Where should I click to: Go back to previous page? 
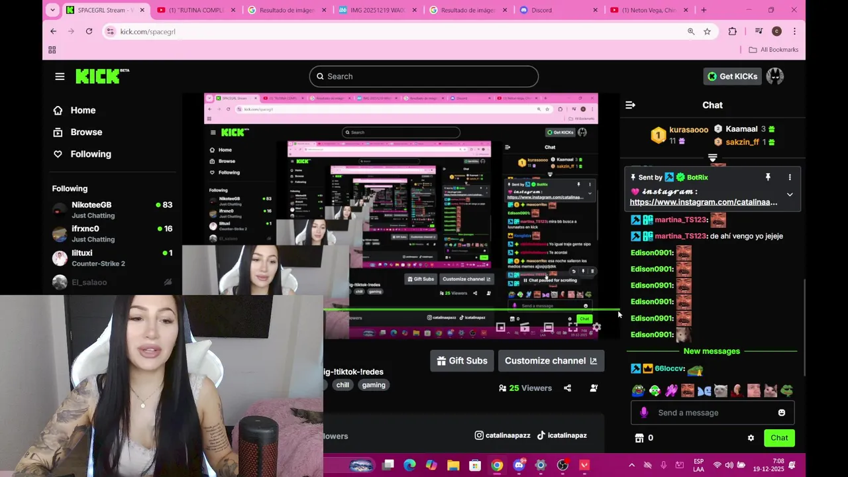pyautogui.click(x=54, y=31)
